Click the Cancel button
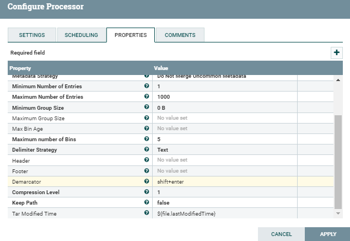The width and height of the screenshot is (350, 241). (281, 234)
